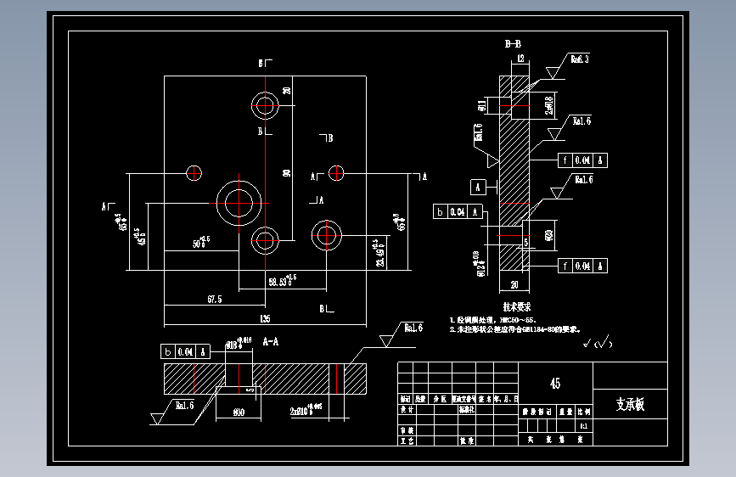Select the A-A section view title

(270, 341)
